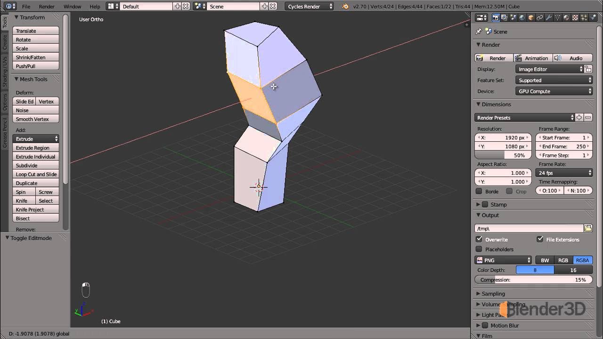Open the Material tab (sphere icon)

(566, 18)
